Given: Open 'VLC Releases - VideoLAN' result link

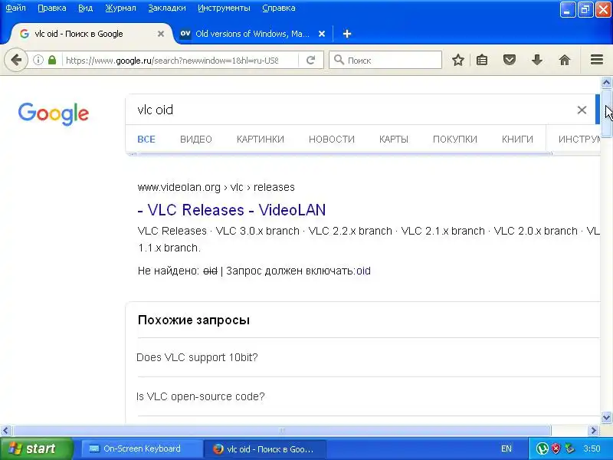Looking at the screenshot, I should (231, 210).
